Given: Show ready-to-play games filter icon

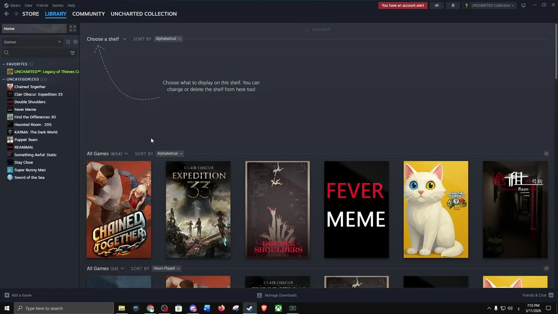Looking at the screenshot, I should tap(75, 42).
